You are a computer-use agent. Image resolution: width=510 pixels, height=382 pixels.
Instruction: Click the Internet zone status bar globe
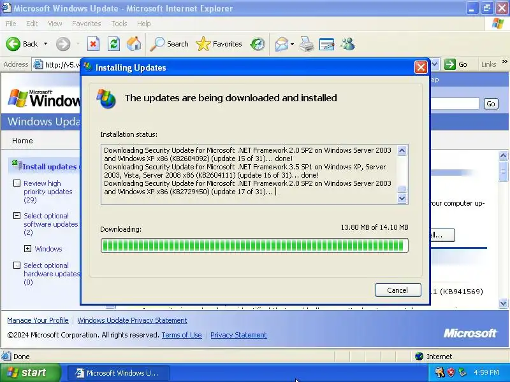click(x=419, y=357)
